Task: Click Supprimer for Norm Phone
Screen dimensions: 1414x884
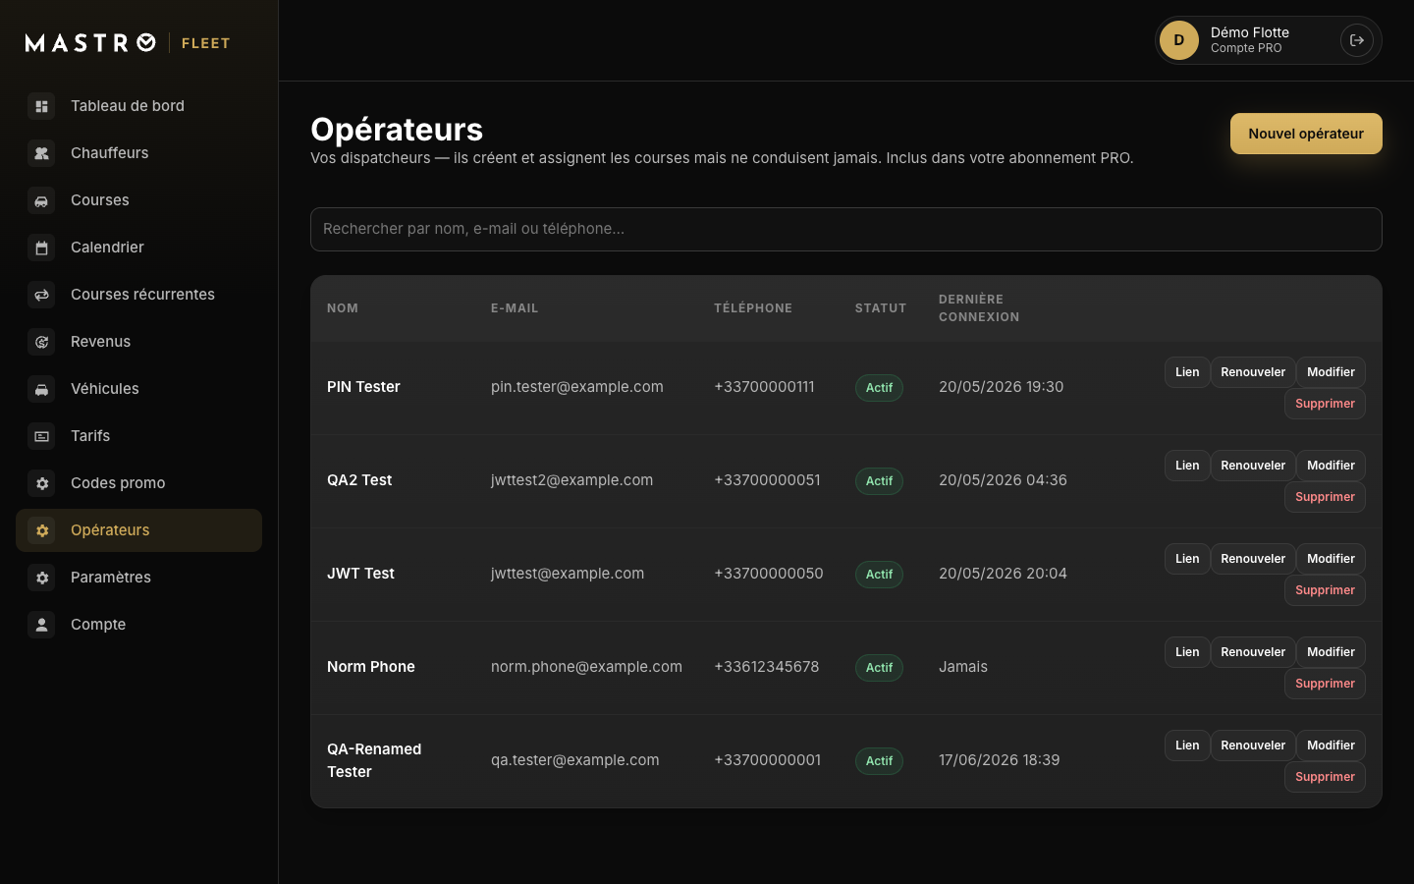Action: (x=1325, y=684)
